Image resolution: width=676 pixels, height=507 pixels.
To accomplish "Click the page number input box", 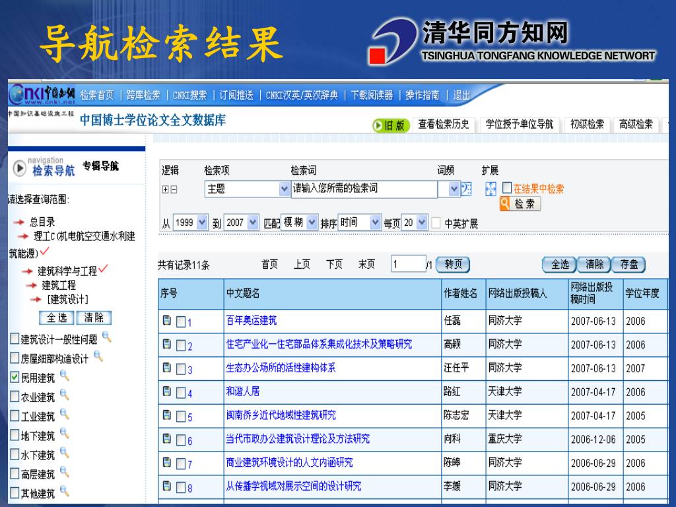I will [409, 264].
